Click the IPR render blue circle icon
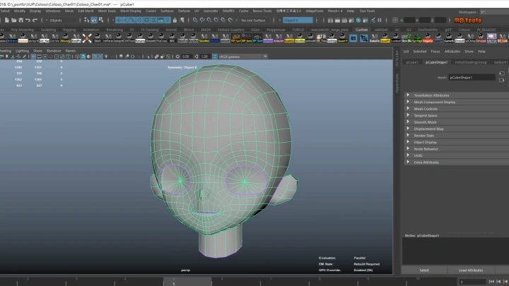The width and height of the screenshot is (509, 286). [x=358, y=20]
